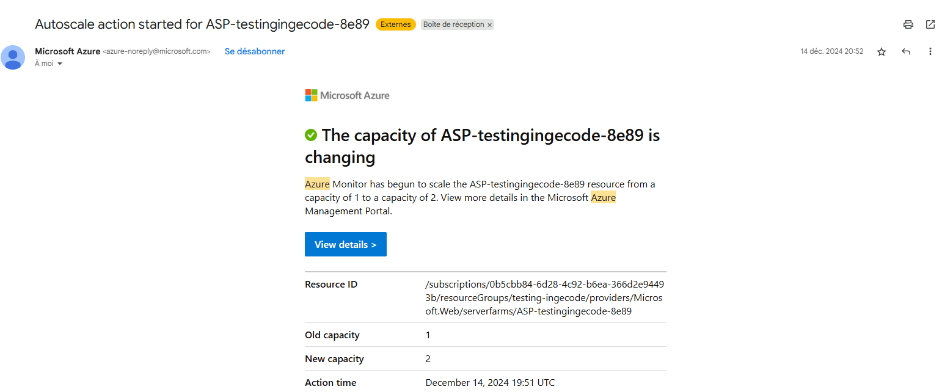Click the Microsoft Azure logo

[x=347, y=95]
